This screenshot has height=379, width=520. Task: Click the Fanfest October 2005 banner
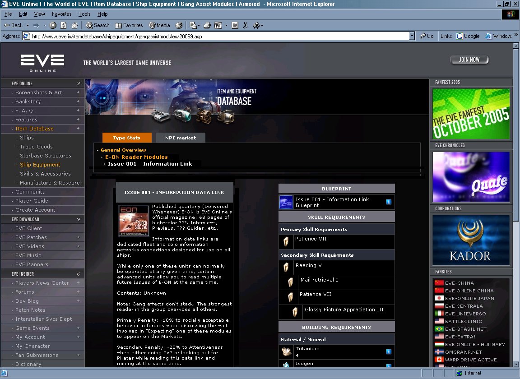(471, 114)
